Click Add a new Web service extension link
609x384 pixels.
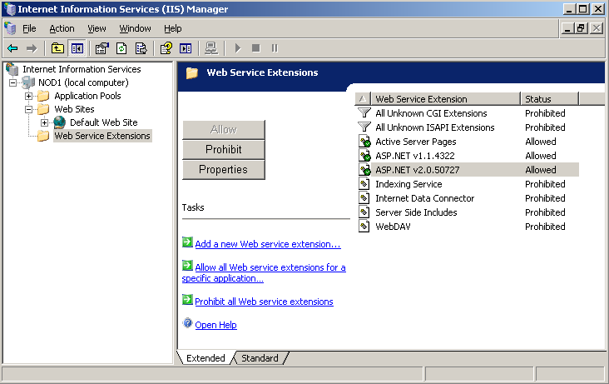coord(268,244)
